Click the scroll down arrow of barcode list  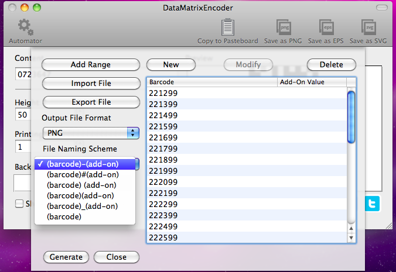click(x=351, y=237)
